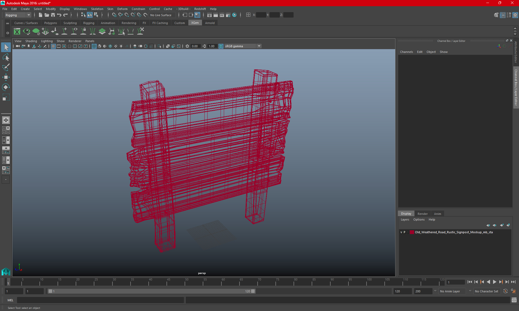Click the MEL command input field

point(100,300)
